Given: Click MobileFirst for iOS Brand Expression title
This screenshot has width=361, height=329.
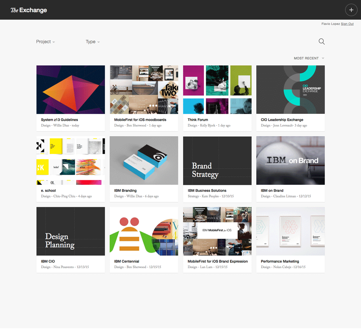Looking at the screenshot, I should coord(218,261).
